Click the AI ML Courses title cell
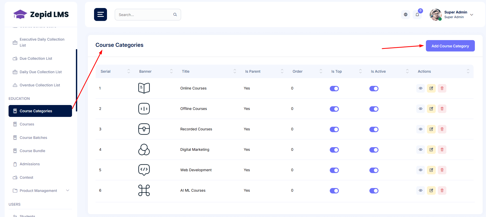486x217 pixels. pos(193,190)
